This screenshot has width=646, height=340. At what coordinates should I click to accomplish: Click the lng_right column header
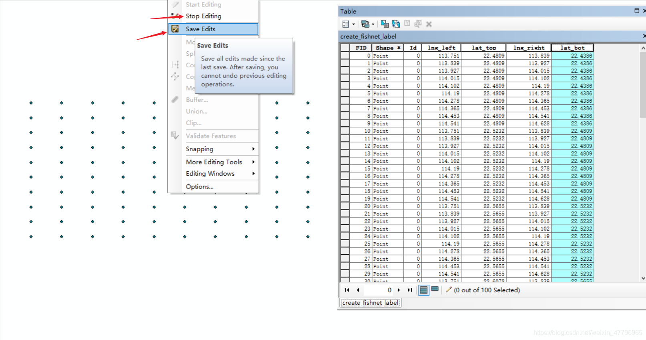[x=529, y=48]
